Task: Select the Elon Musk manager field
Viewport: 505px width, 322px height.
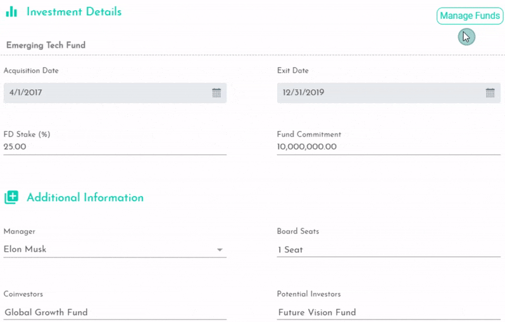Action: pos(115,249)
